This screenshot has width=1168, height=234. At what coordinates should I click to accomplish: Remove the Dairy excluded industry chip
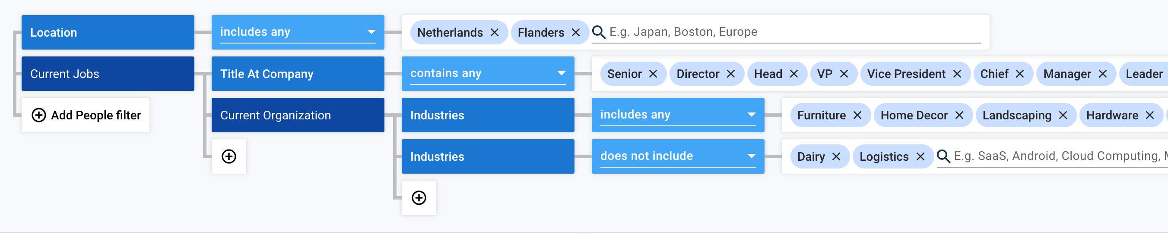836,156
